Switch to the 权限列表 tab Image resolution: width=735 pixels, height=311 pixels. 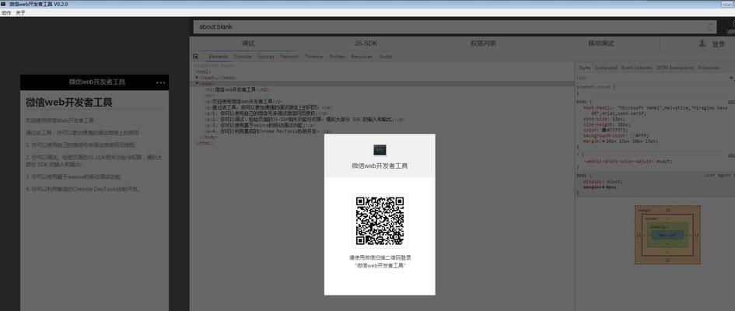pos(483,44)
